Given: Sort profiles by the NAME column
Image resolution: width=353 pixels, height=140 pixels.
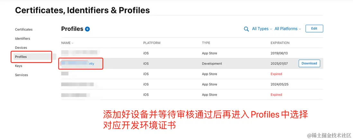Looking at the screenshot, I should point(67,43).
